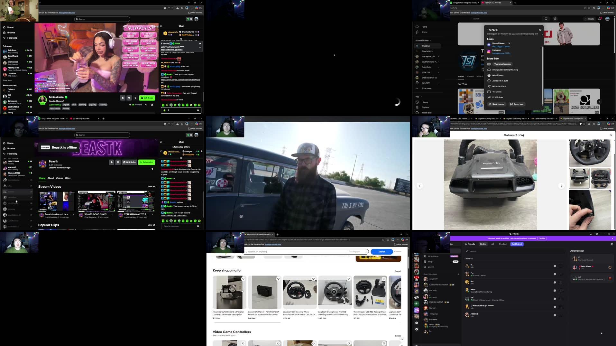This screenshot has height=346, width=616.
Task: Click the next-image arrow in the Logitech gallery
Action: pyautogui.click(x=561, y=186)
